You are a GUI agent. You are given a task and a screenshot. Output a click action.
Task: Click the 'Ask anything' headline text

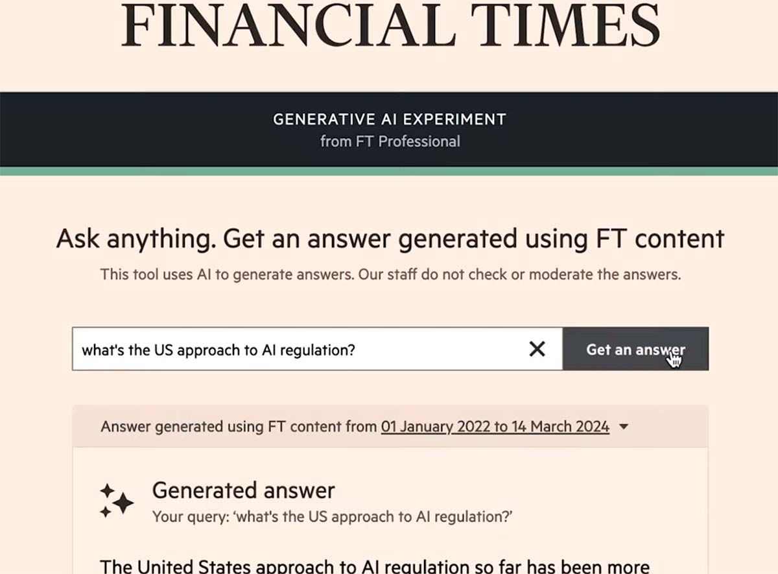point(136,239)
